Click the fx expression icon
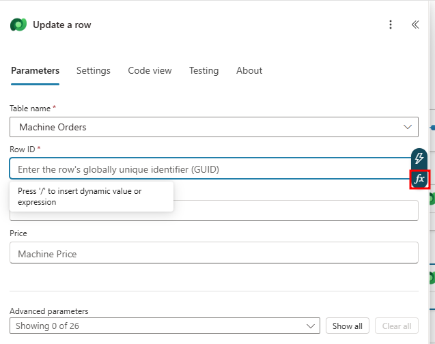The image size is (435, 344). [x=419, y=179]
